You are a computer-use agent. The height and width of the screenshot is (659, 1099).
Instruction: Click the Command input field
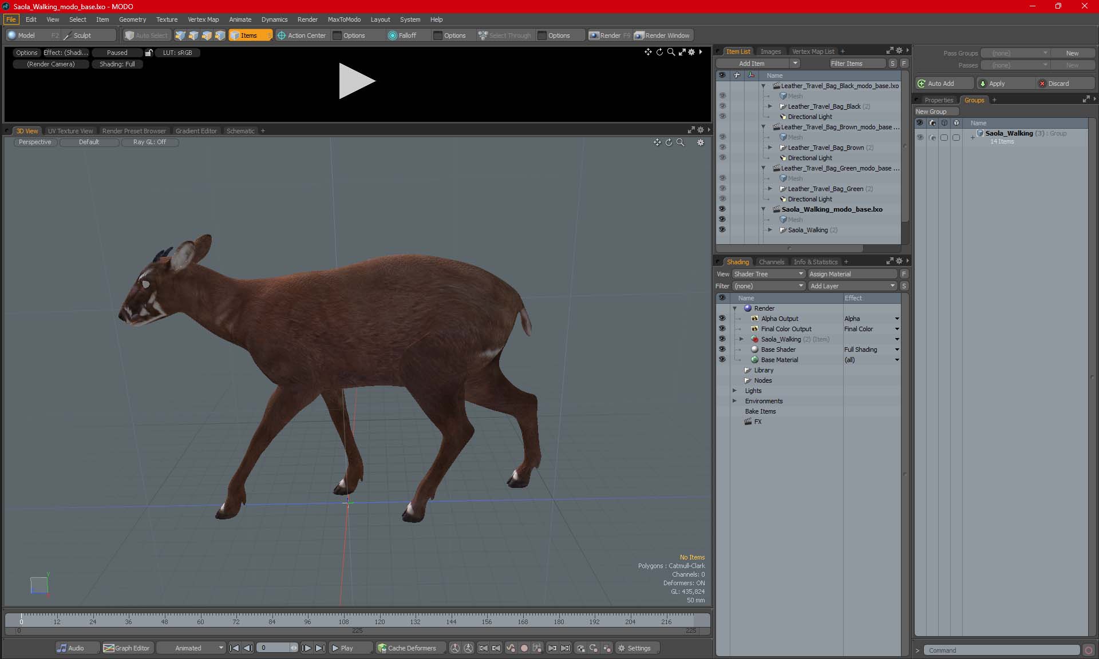point(1002,650)
